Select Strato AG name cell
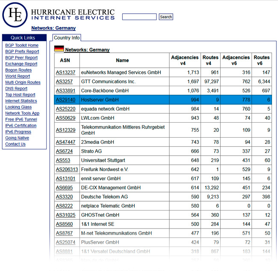The width and height of the screenshot is (278, 271). [x=124, y=151]
